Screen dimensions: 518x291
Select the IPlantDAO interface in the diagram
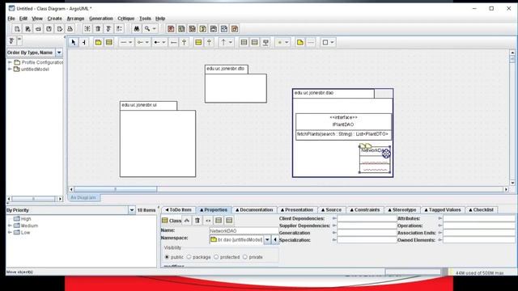point(343,127)
